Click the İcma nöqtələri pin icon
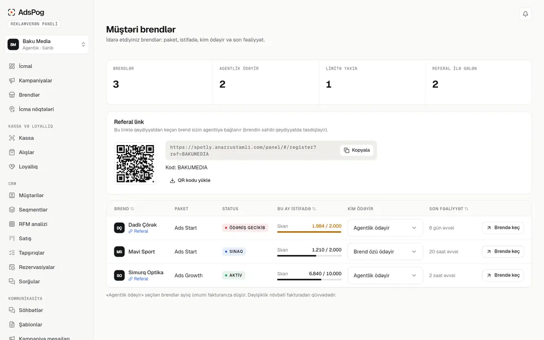The image size is (544, 340). tap(12, 109)
